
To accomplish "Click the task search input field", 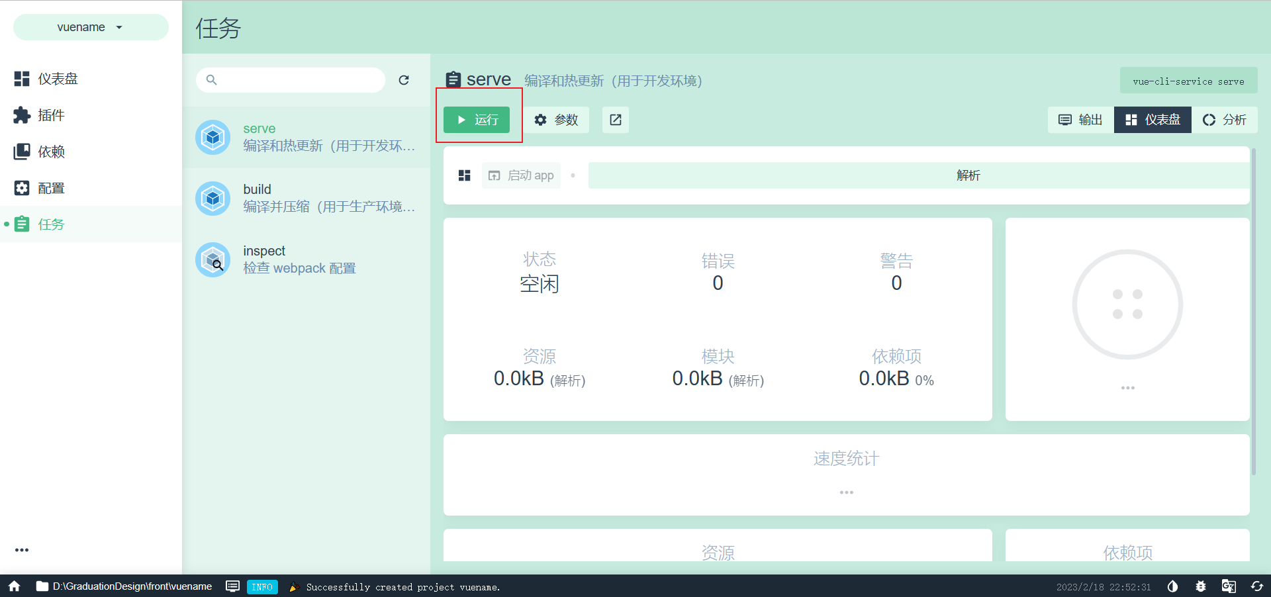I will pos(291,80).
